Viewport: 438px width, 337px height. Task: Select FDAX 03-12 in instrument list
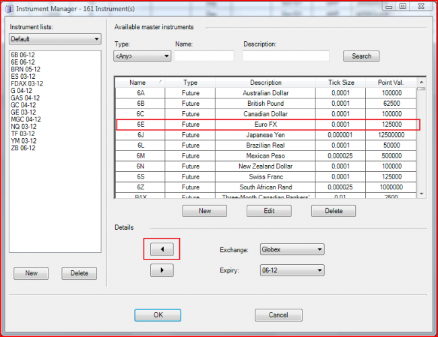click(x=27, y=84)
